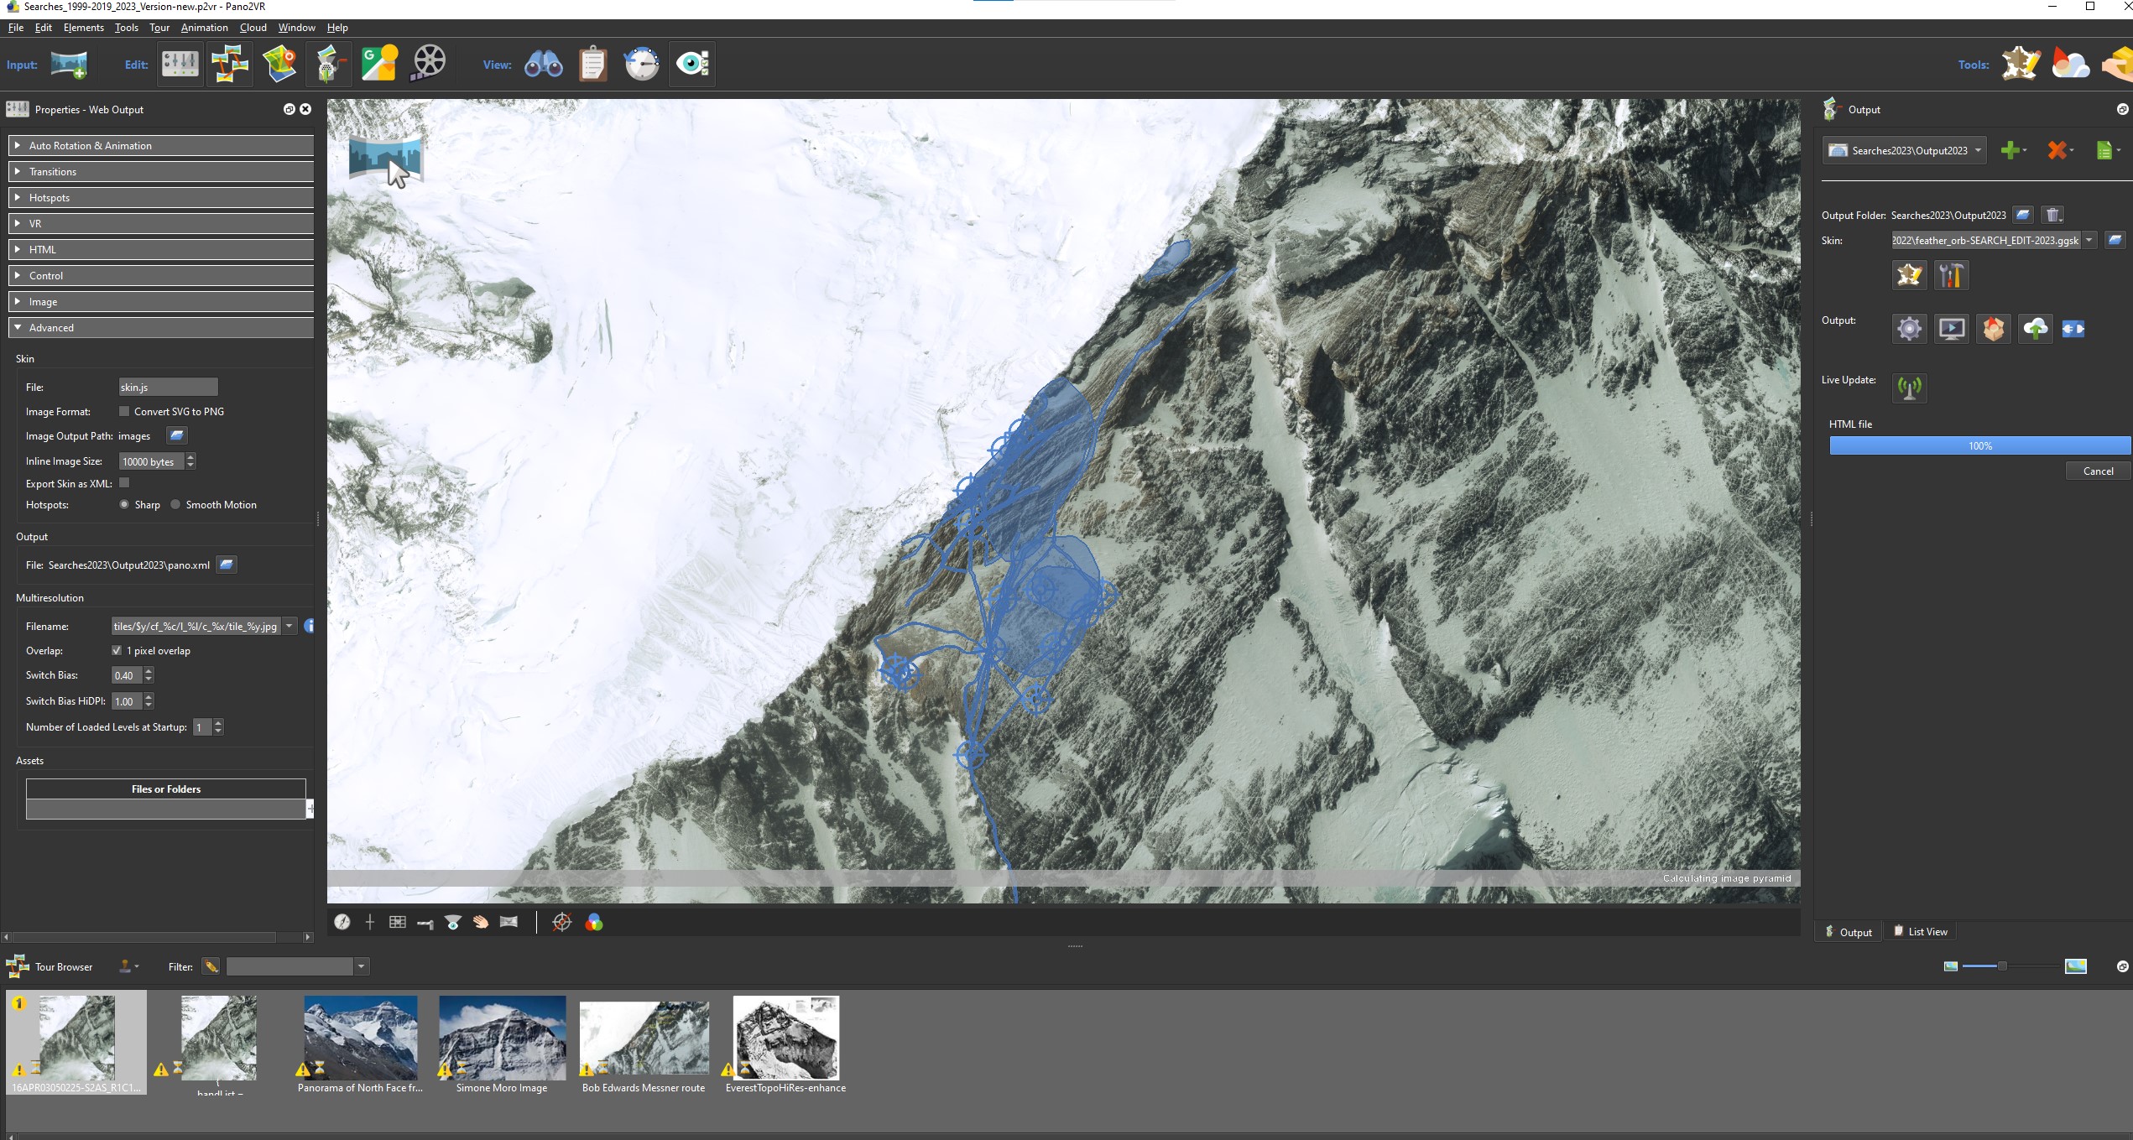
Task: Open the Multiresolution Filename dropdown arrow
Action: 289,626
